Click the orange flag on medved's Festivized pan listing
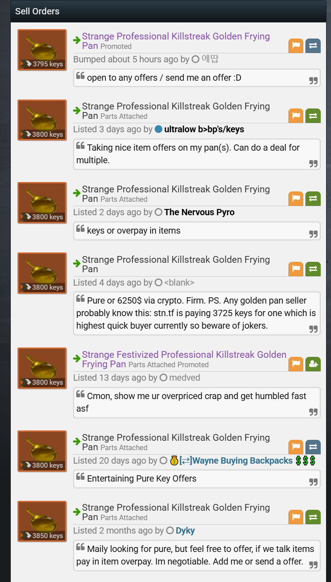Viewport: 331px width, 582px height. 296,364
